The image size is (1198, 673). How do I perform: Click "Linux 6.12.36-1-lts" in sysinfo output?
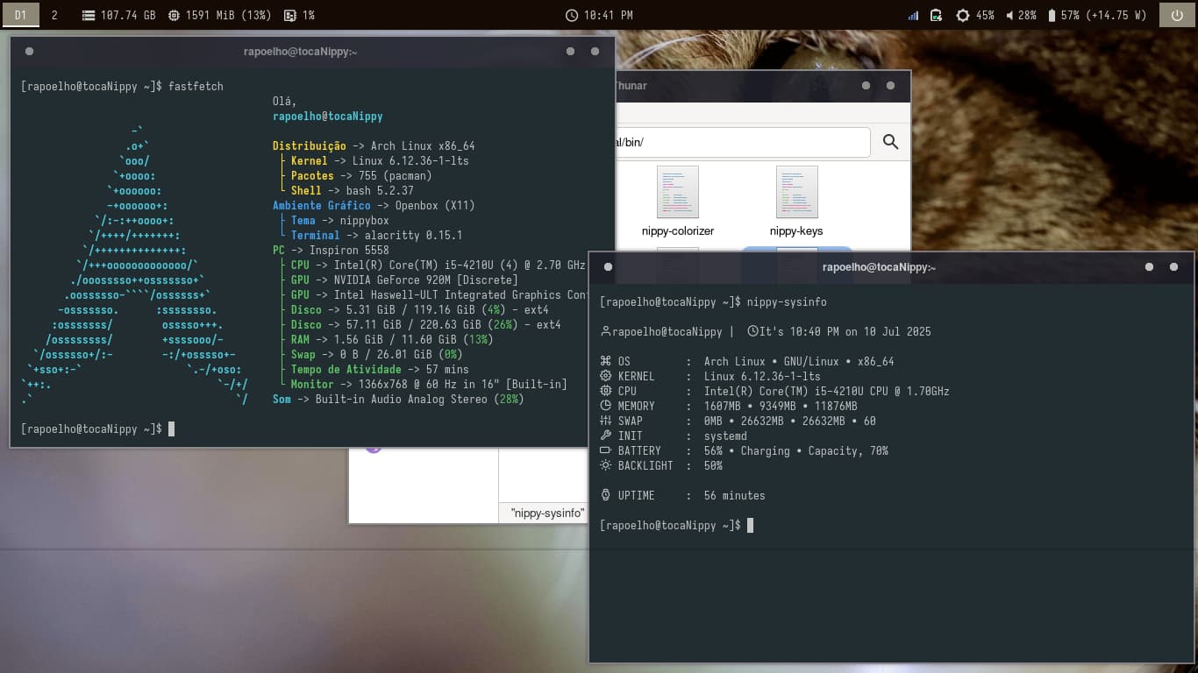tap(762, 376)
